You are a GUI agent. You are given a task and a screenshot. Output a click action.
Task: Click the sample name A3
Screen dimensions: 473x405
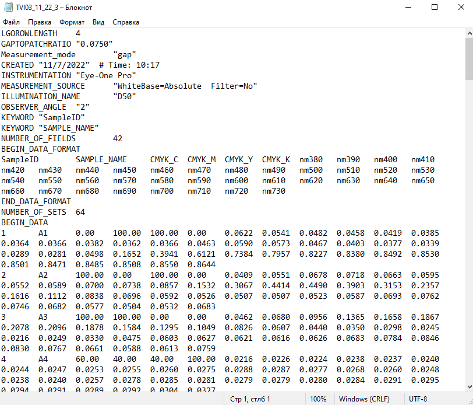43,317
